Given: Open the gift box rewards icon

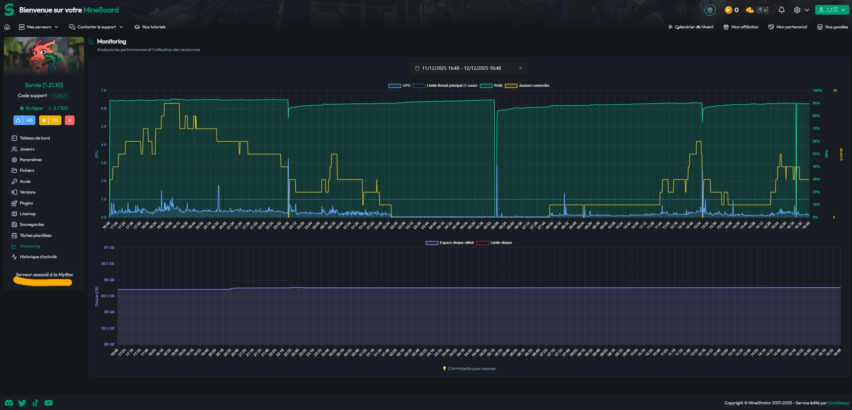Looking at the screenshot, I should (x=710, y=10).
